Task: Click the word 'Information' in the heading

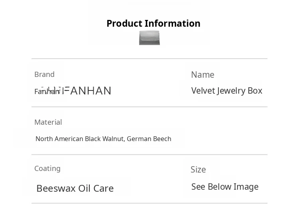Action: 172,24
